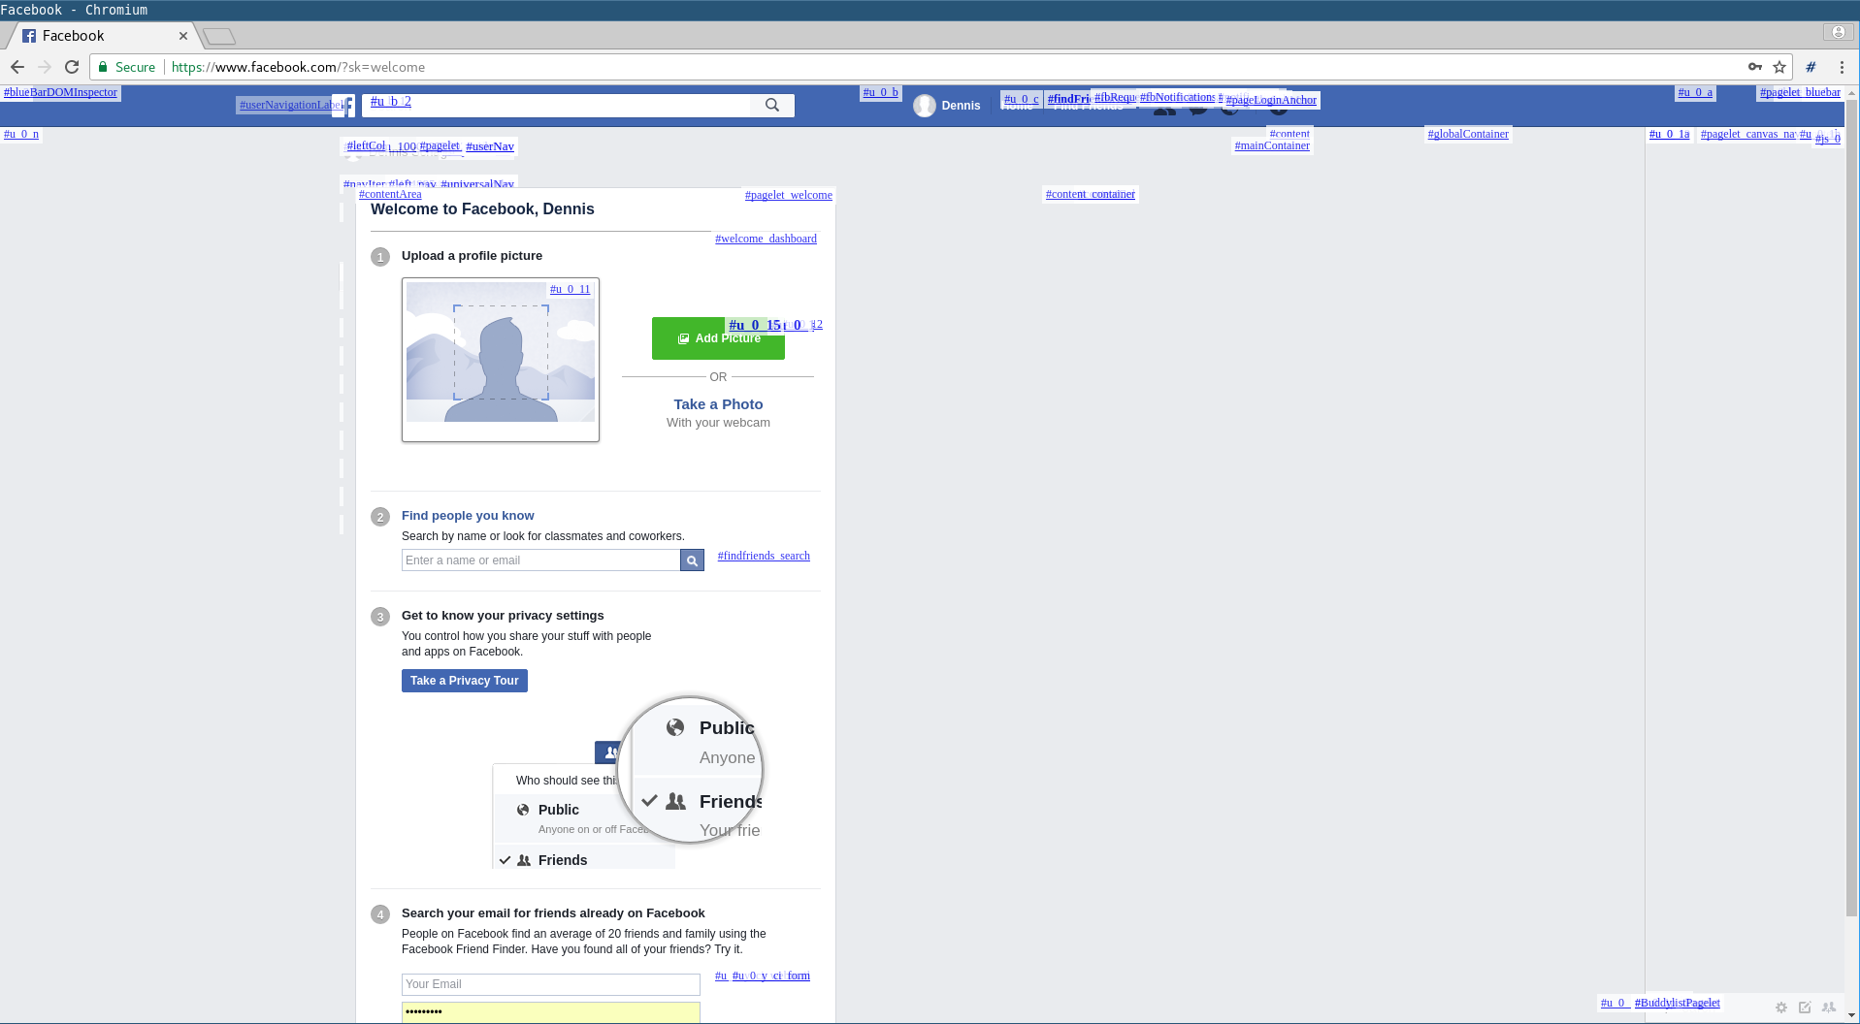
Task: Open Dennis's profile avatar in the blue bar
Action: click(925, 106)
